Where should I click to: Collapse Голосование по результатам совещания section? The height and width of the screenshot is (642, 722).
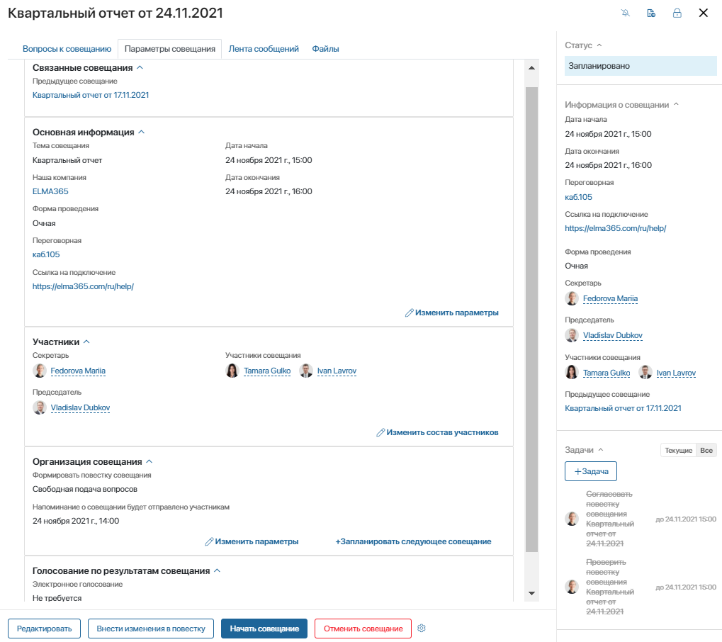tap(218, 570)
